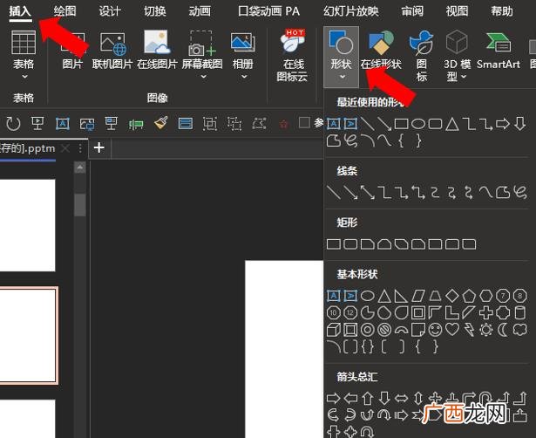Start slide show from quick toolbar

(37, 124)
